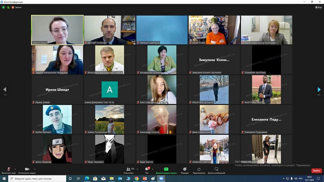Screen dimensions: 324x182
Task: Expand video options arrow beside camera
Action: tap(35, 169)
